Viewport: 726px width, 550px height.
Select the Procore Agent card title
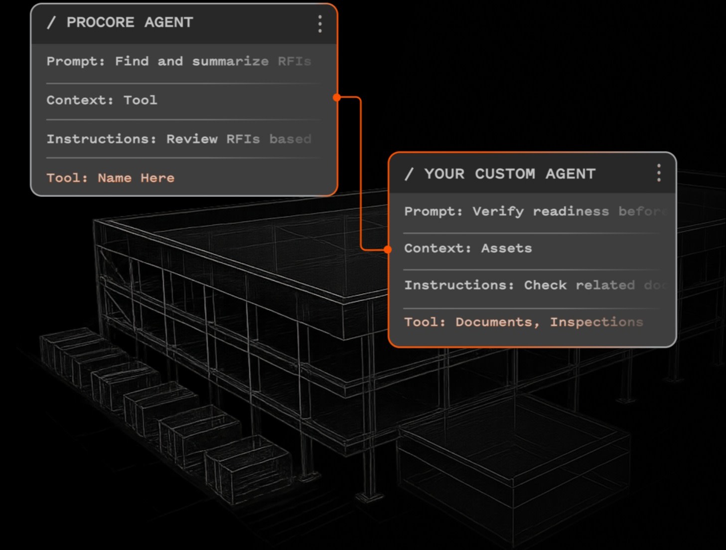pos(120,22)
